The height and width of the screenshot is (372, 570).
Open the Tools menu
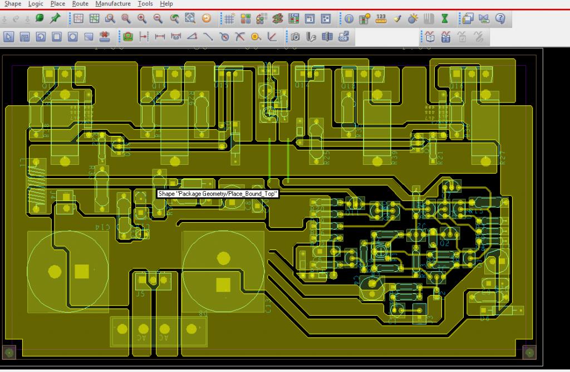[145, 4]
